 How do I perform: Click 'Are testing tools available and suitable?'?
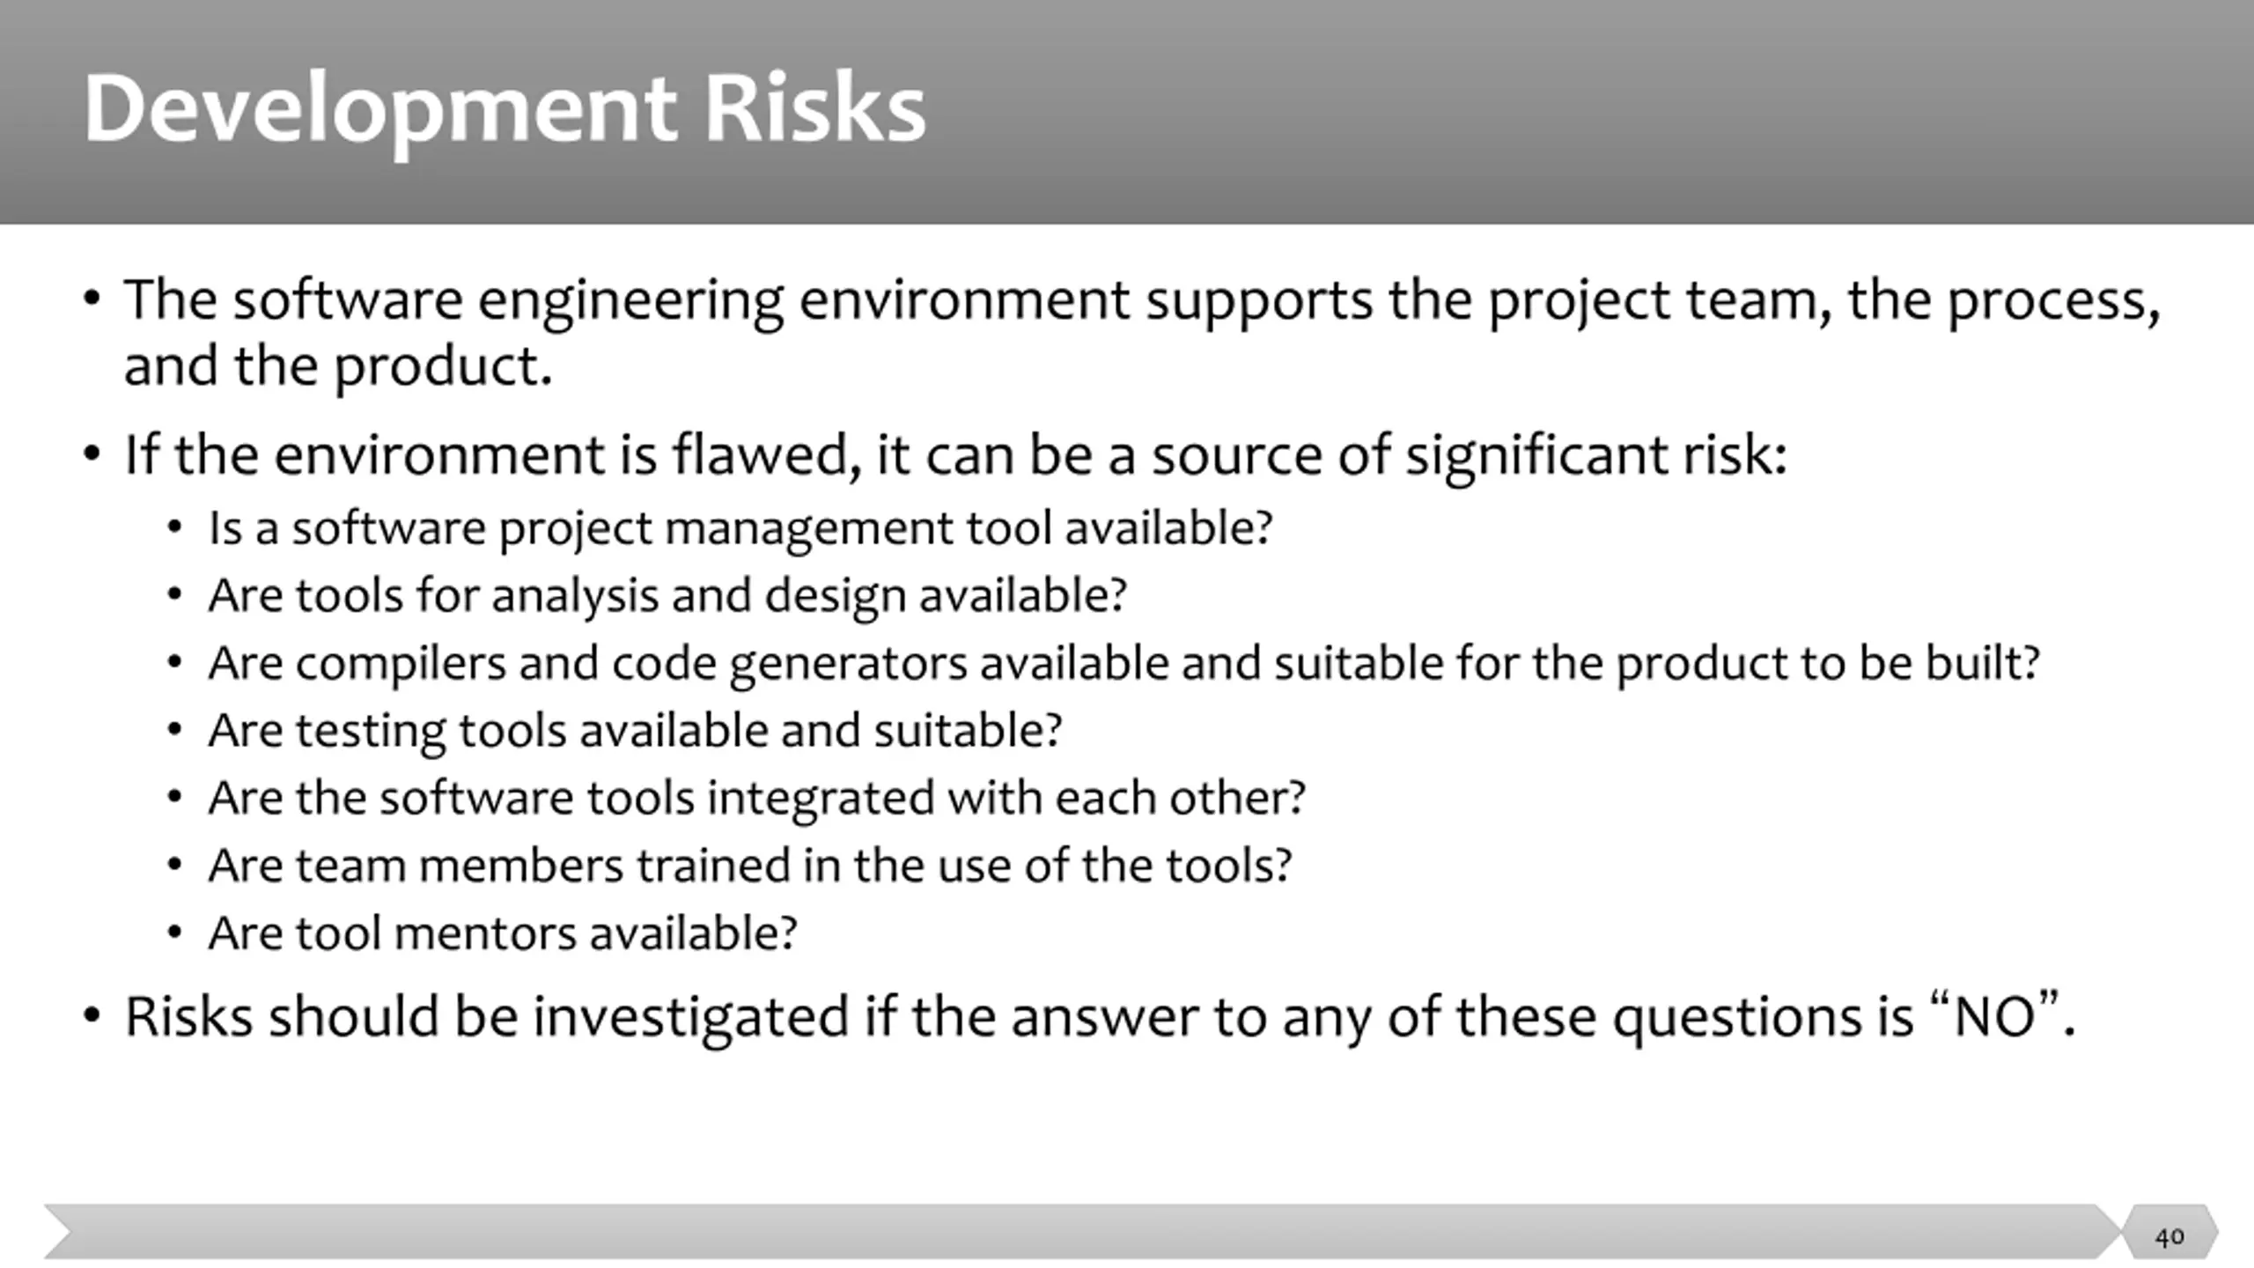point(635,731)
